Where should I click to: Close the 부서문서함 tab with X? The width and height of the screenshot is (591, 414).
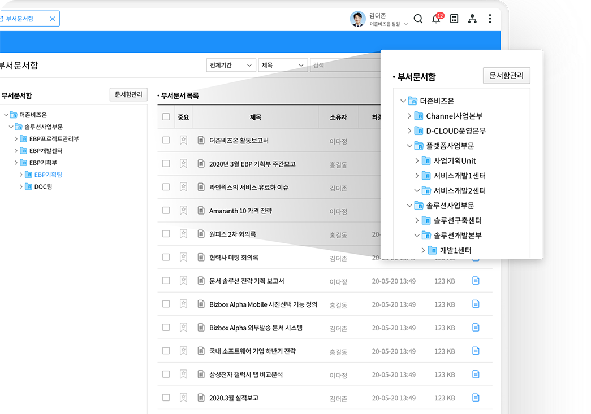point(53,19)
